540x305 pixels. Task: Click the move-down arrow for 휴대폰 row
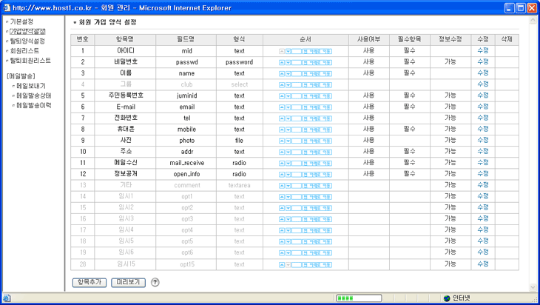(288, 129)
